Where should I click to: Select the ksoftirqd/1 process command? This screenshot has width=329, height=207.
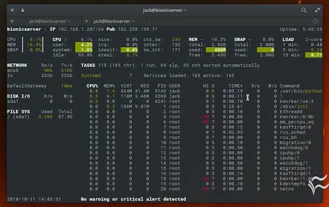point(295,174)
